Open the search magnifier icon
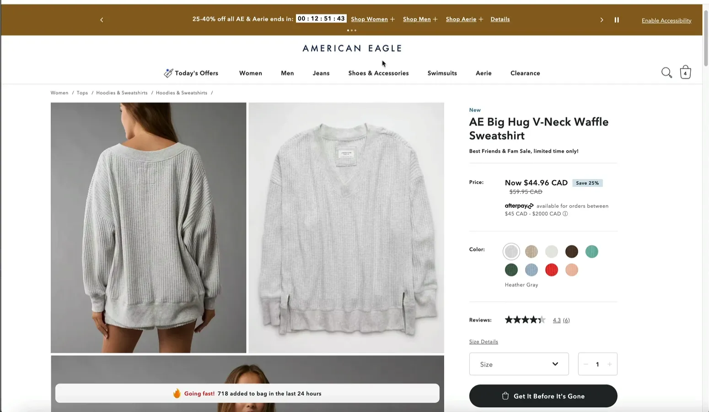 coord(666,73)
